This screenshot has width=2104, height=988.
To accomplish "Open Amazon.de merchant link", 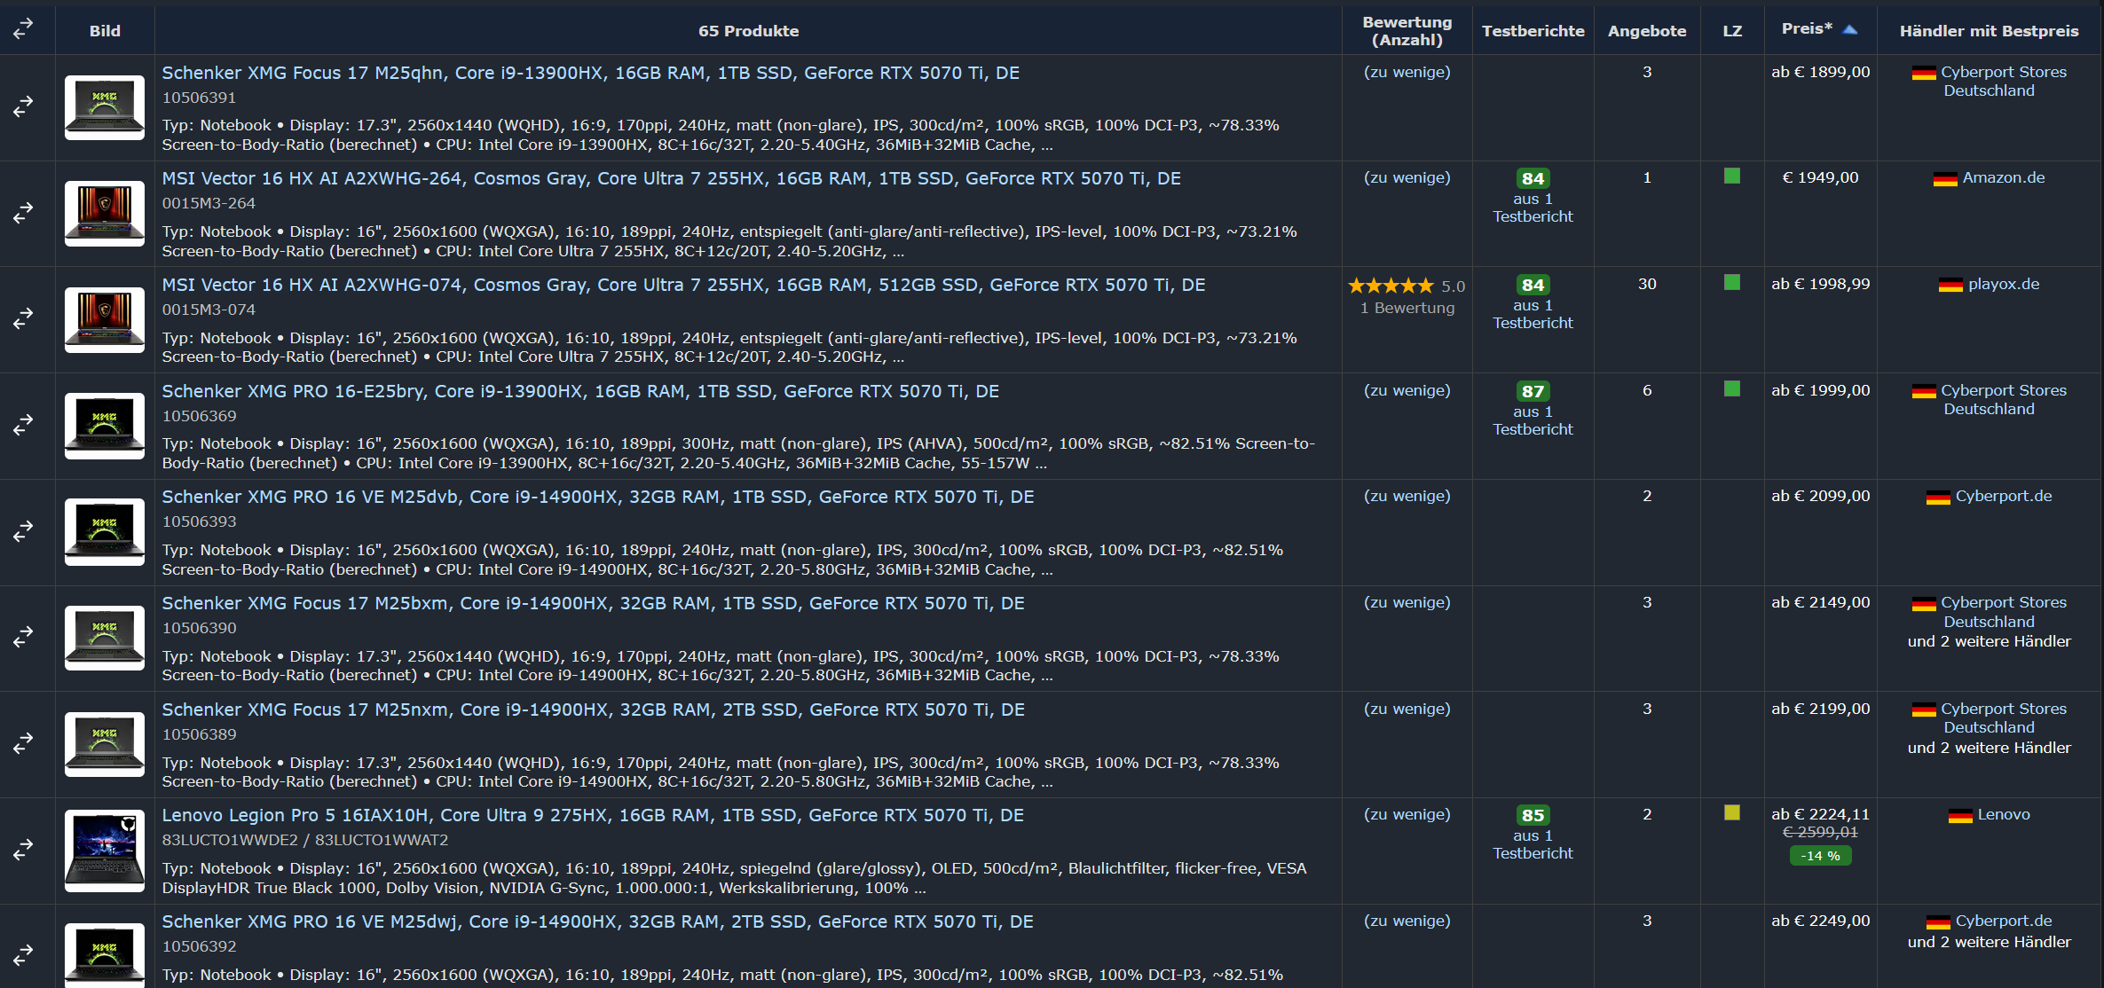I will (2003, 177).
